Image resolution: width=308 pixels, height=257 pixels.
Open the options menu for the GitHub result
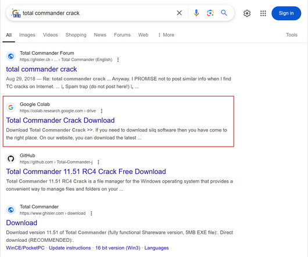point(98,162)
